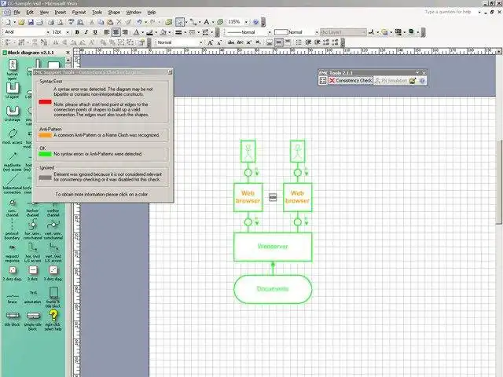Select the bidirectional connection stencil shape
Image resolution: width=503 pixels, height=377 pixels.
(13, 183)
